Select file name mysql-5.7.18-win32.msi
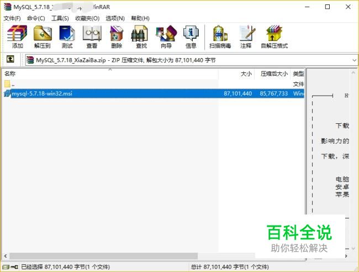 pyautogui.click(x=42, y=93)
